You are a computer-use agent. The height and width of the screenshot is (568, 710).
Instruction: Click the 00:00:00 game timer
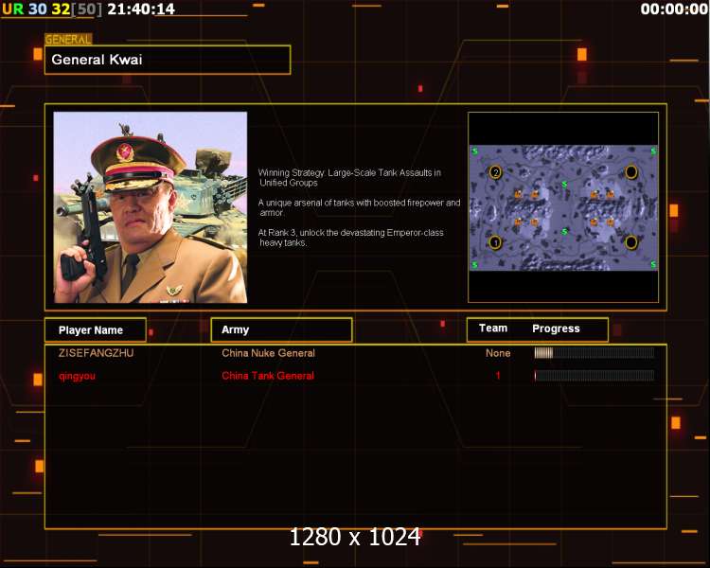click(674, 9)
